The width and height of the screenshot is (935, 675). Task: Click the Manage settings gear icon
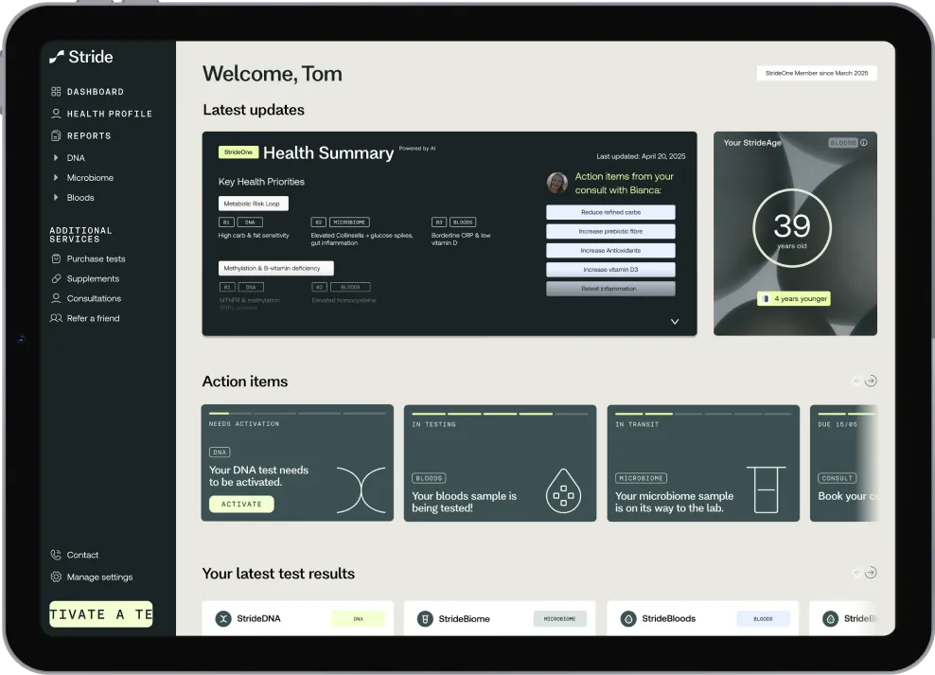tap(56, 577)
